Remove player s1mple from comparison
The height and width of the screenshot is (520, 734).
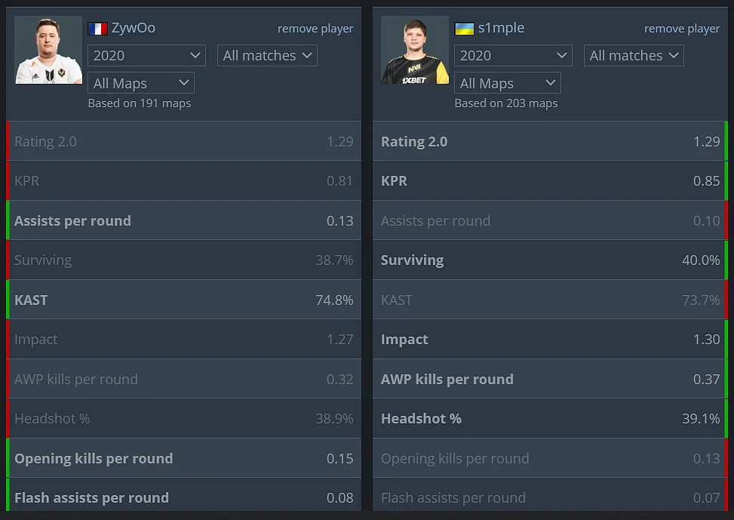coord(682,29)
